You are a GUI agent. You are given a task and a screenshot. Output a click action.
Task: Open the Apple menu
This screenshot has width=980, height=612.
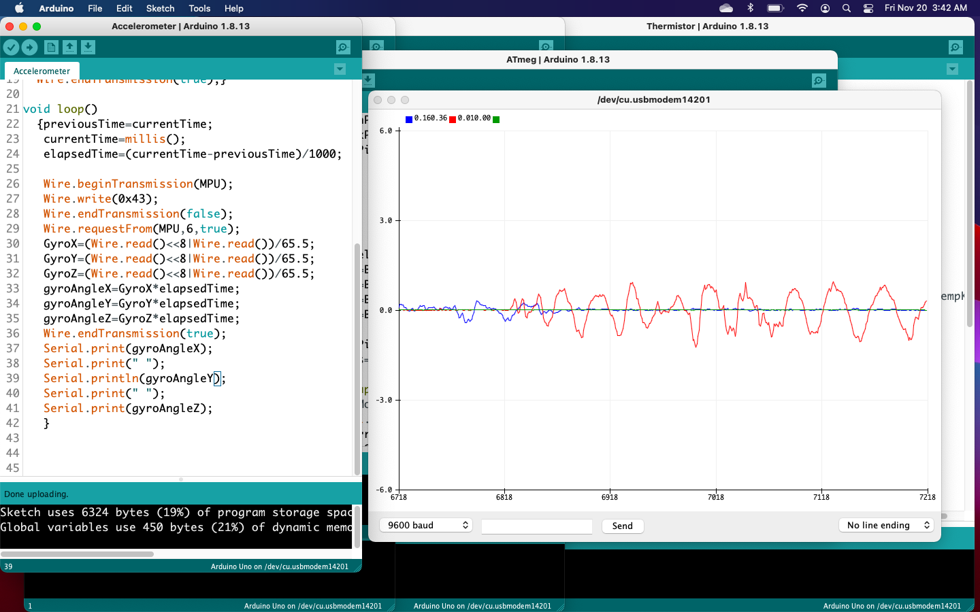tap(19, 8)
